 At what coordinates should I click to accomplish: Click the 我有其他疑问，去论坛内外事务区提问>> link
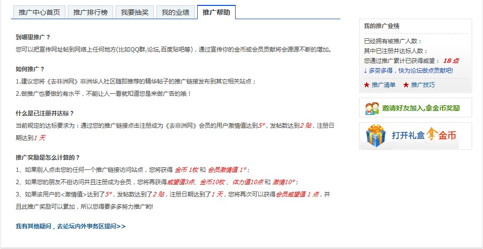70,226
